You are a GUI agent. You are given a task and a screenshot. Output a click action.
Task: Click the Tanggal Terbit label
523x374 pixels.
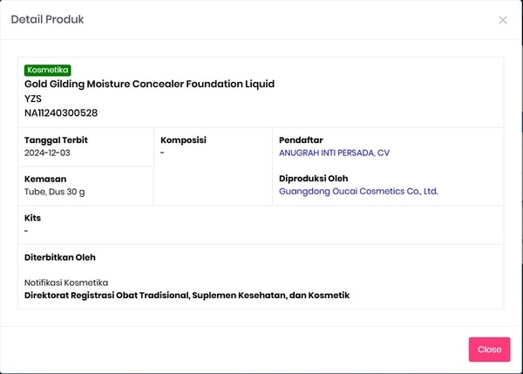coord(56,139)
